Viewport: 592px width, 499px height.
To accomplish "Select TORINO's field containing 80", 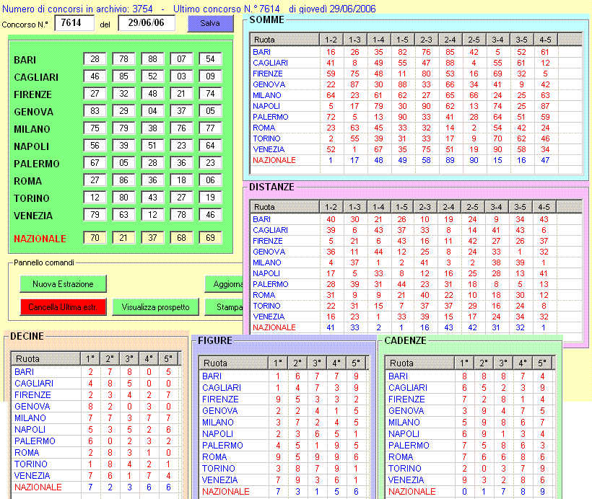I will pos(124,198).
